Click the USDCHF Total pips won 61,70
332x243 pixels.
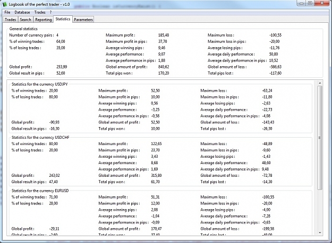(x=156, y=182)
